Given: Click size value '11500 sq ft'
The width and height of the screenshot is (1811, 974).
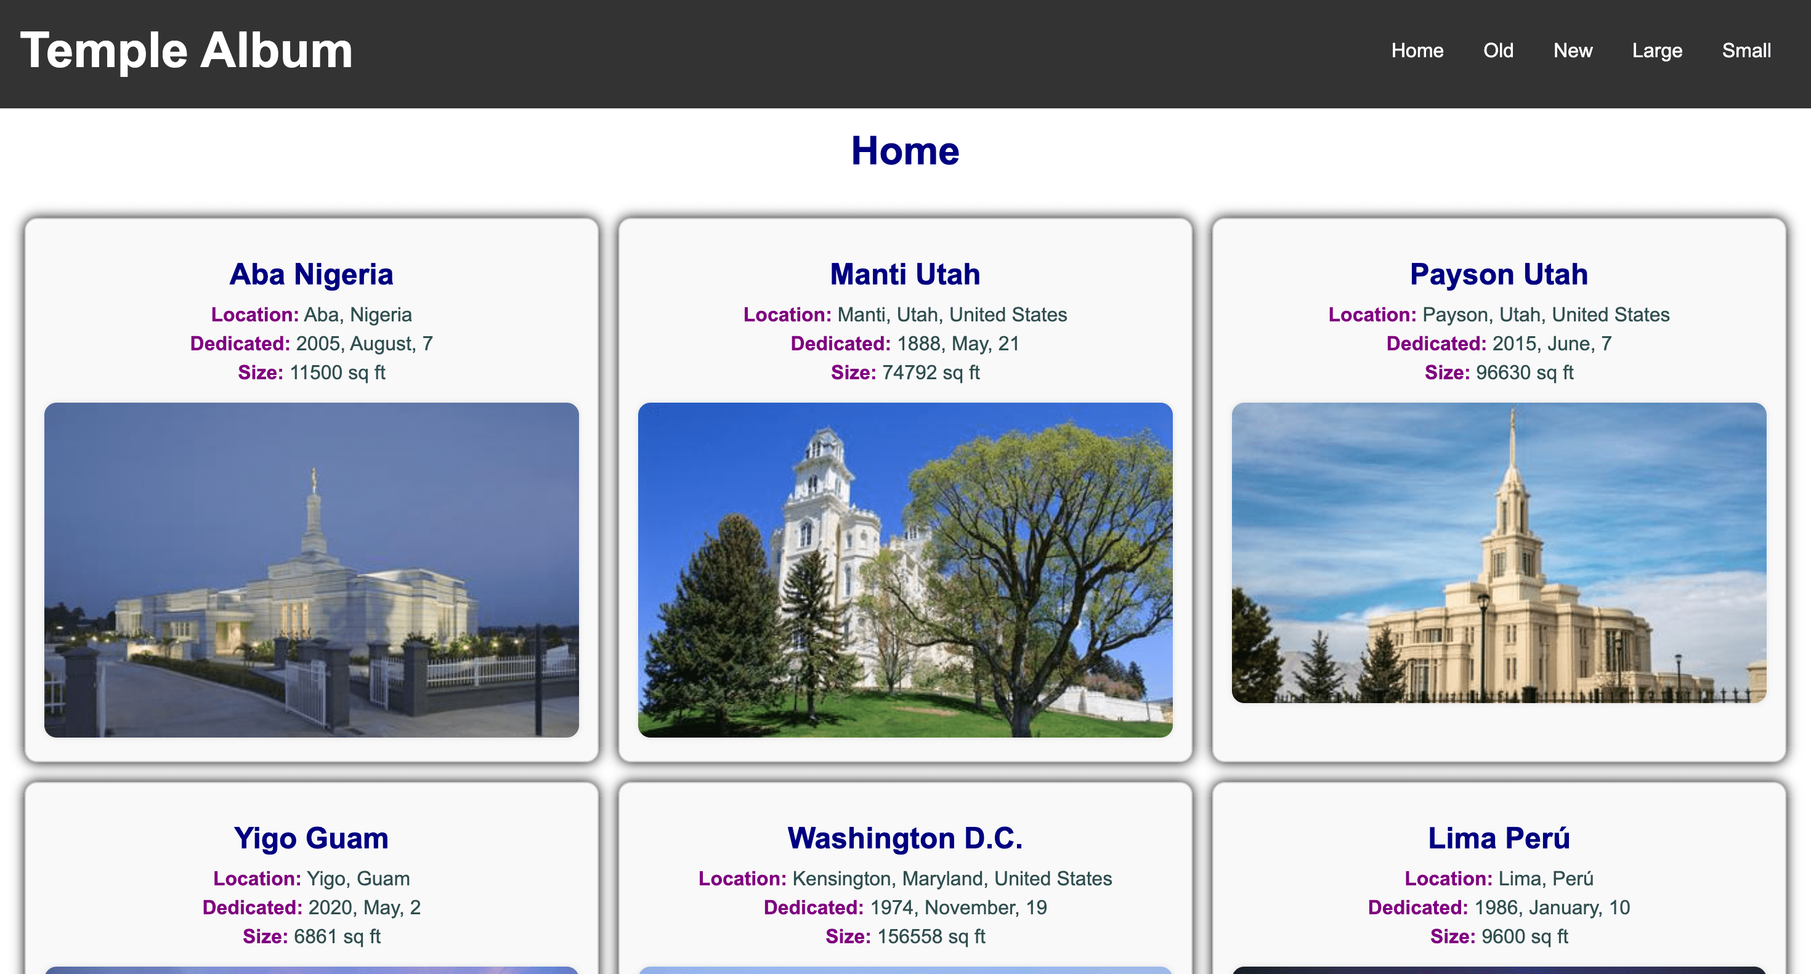Looking at the screenshot, I should [338, 372].
